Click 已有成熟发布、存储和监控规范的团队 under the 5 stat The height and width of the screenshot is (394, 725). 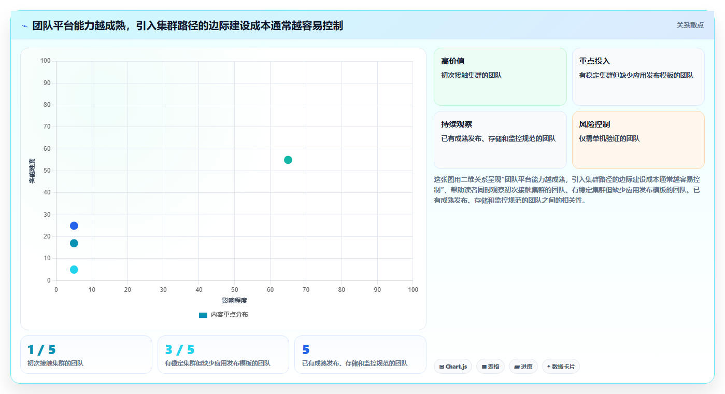coord(354,363)
